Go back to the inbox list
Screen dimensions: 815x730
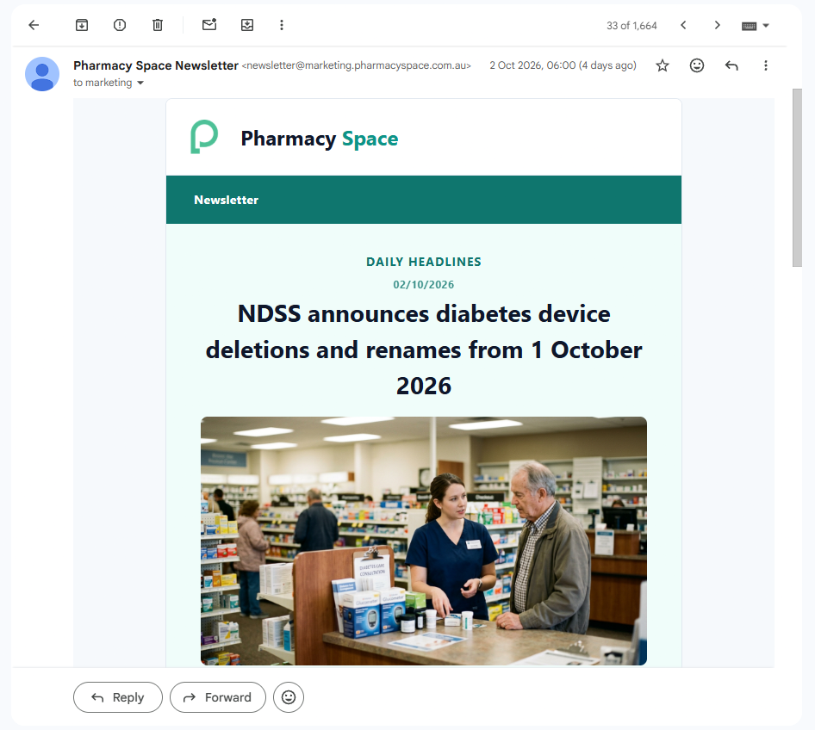[34, 25]
